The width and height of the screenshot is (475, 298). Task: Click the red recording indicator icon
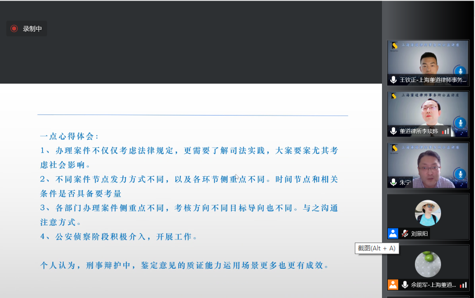[14, 29]
